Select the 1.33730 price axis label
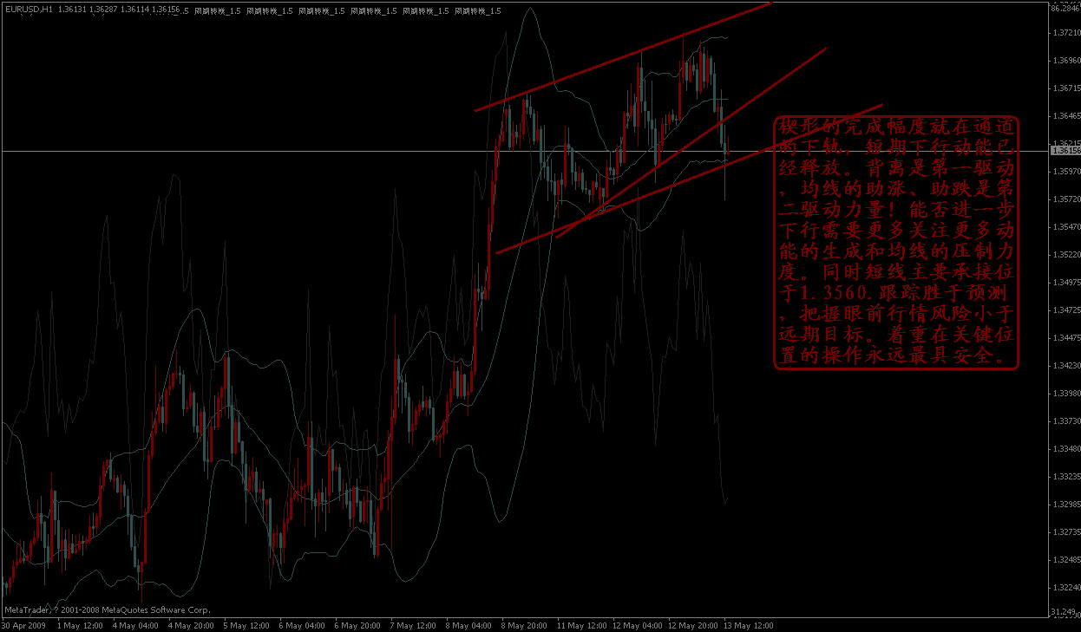The image size is (1081, 632). (1065, 421)
